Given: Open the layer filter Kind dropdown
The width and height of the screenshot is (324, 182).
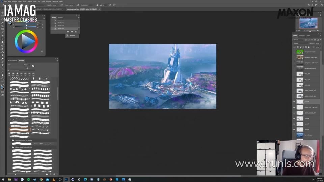Looking at the screenshot, I should click(x=298, y=40).
